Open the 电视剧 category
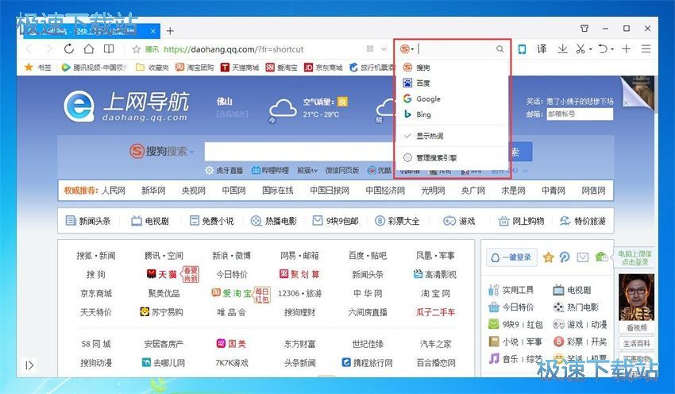This screenshot has height=394, width=675. coord(150,221)
